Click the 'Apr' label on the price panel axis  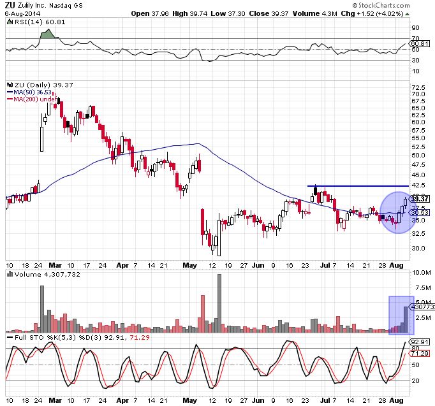point(122,265)
